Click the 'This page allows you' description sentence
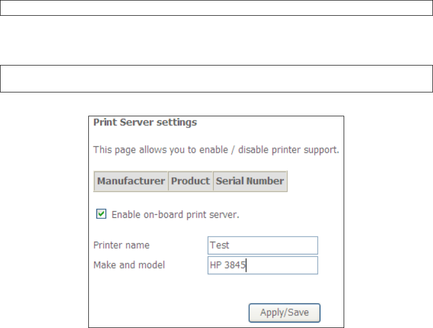 point(216,150)
